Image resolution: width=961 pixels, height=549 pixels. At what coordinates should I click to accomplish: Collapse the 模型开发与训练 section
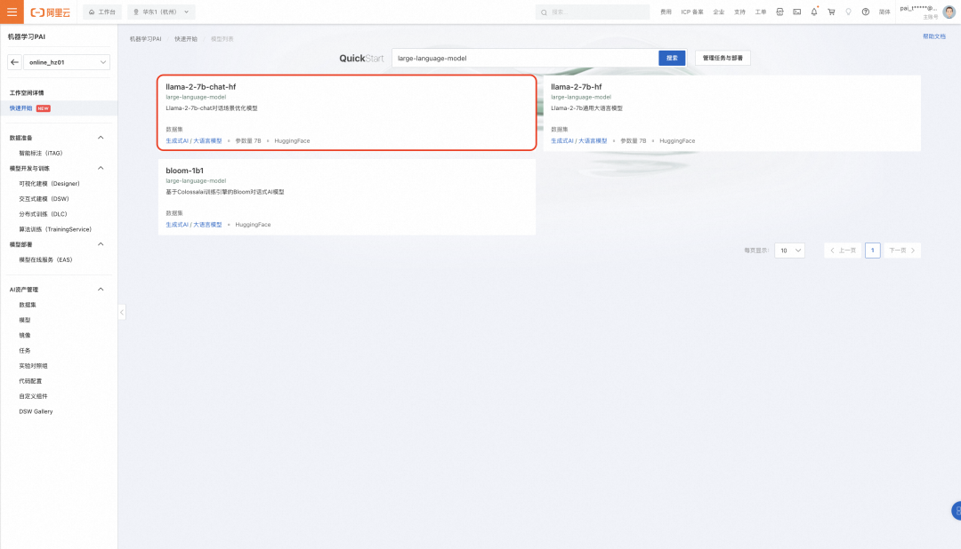(x=101, y=168)
